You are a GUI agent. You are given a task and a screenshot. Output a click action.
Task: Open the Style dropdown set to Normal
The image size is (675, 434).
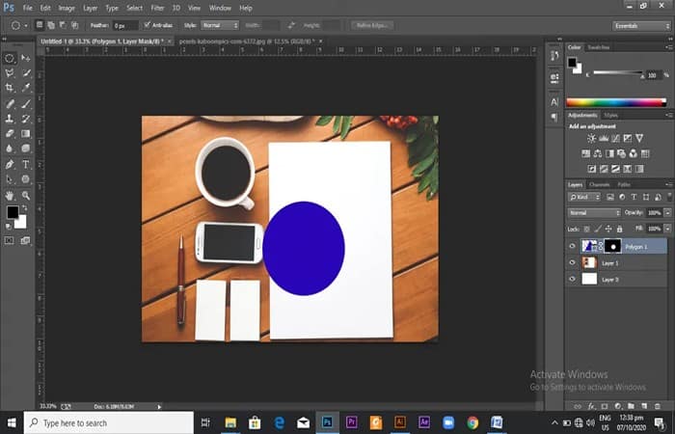click(x=220, y=25)
